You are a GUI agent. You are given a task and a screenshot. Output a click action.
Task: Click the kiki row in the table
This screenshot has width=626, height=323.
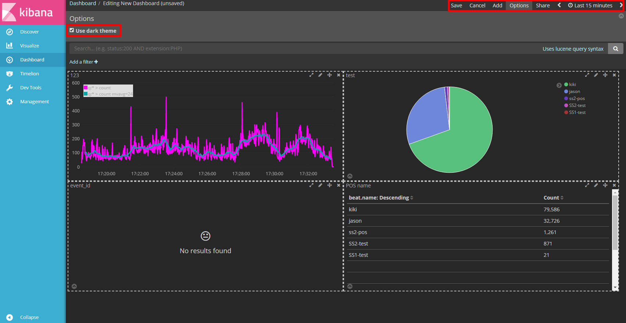(478, 209)
